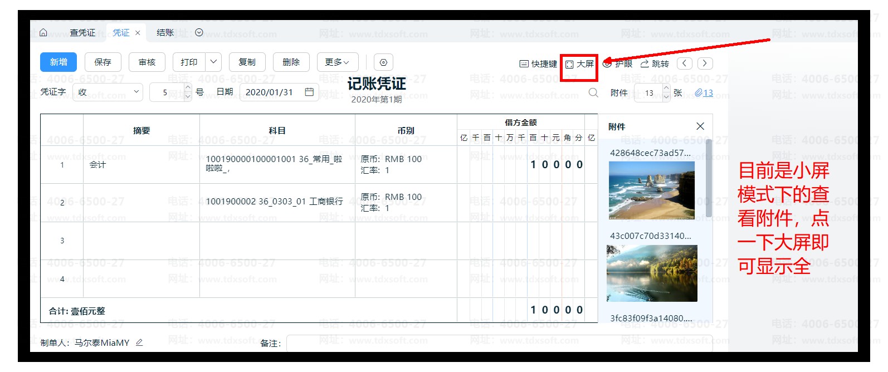
Task: Open the 凭证字 type dropdown
Action: tap(108, 92)
